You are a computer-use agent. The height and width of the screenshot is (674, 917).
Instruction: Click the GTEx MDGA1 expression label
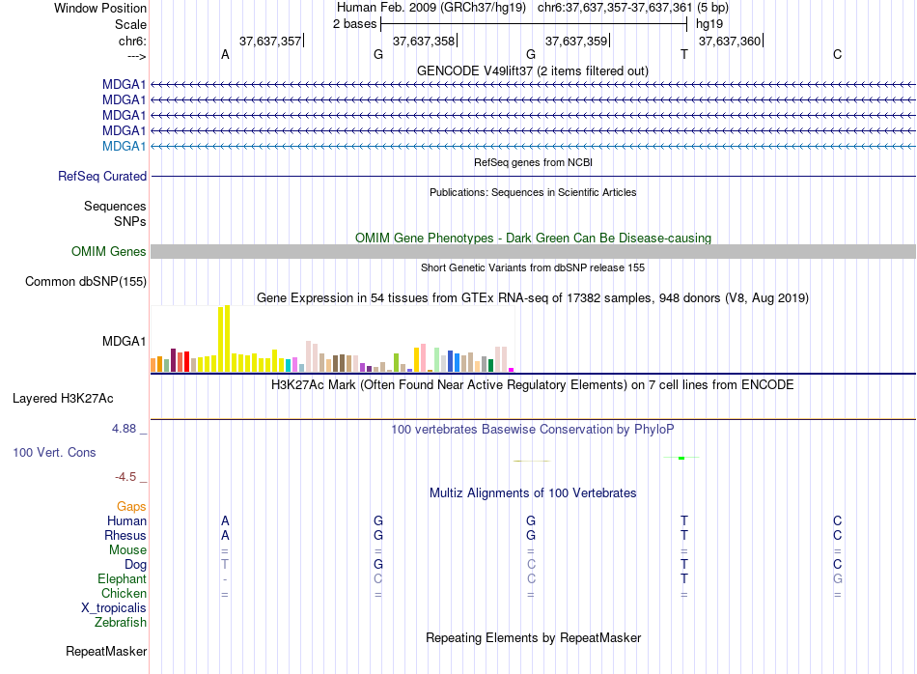(x=124, y=341)
